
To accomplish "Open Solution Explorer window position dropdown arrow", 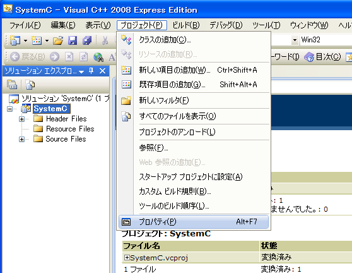I will [x=81, y=71].
